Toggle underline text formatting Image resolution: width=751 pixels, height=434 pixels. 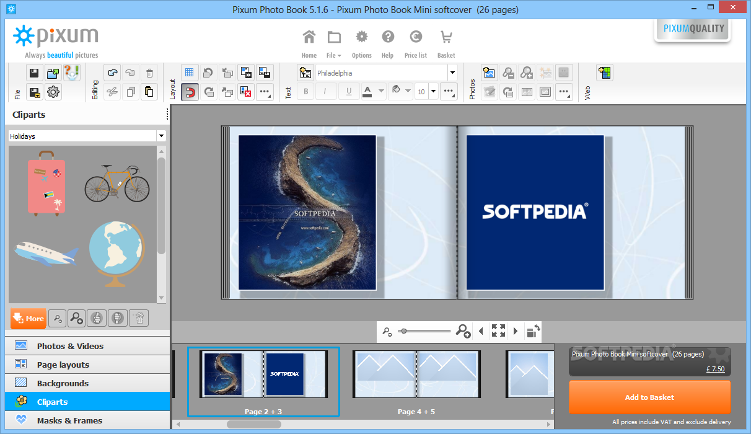pyautogui.click(x=349, y=92)
